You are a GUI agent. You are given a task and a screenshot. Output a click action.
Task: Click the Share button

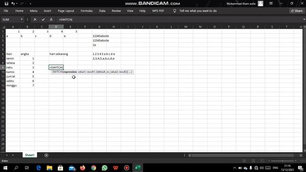point(296,11)
